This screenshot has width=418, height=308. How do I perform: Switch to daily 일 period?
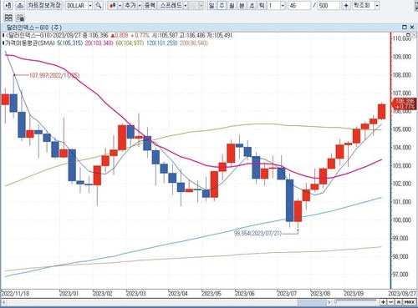[212, 6]
